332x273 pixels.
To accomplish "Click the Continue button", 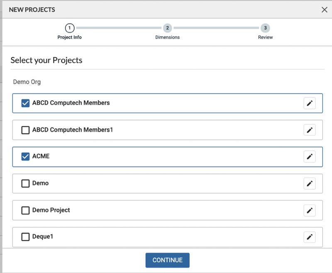I will [x=167, y=260].
